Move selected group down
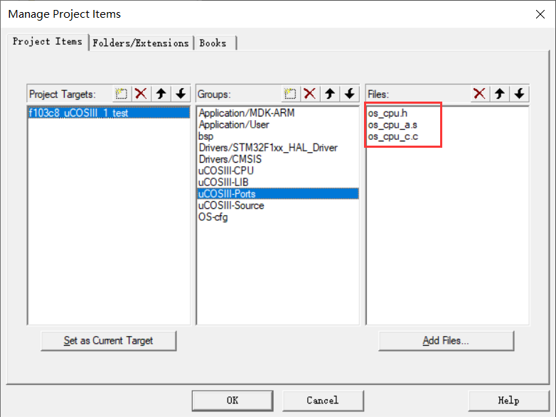 click(x=350, y=94)
